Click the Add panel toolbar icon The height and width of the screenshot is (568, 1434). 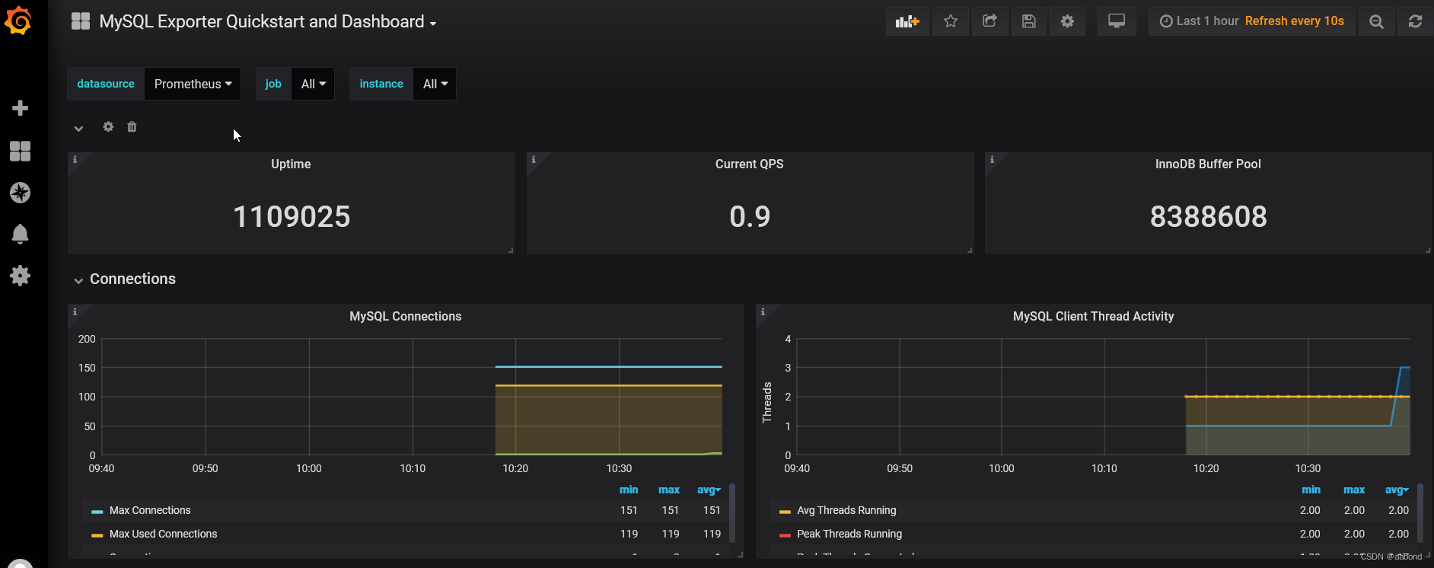(x=907, y=21)
